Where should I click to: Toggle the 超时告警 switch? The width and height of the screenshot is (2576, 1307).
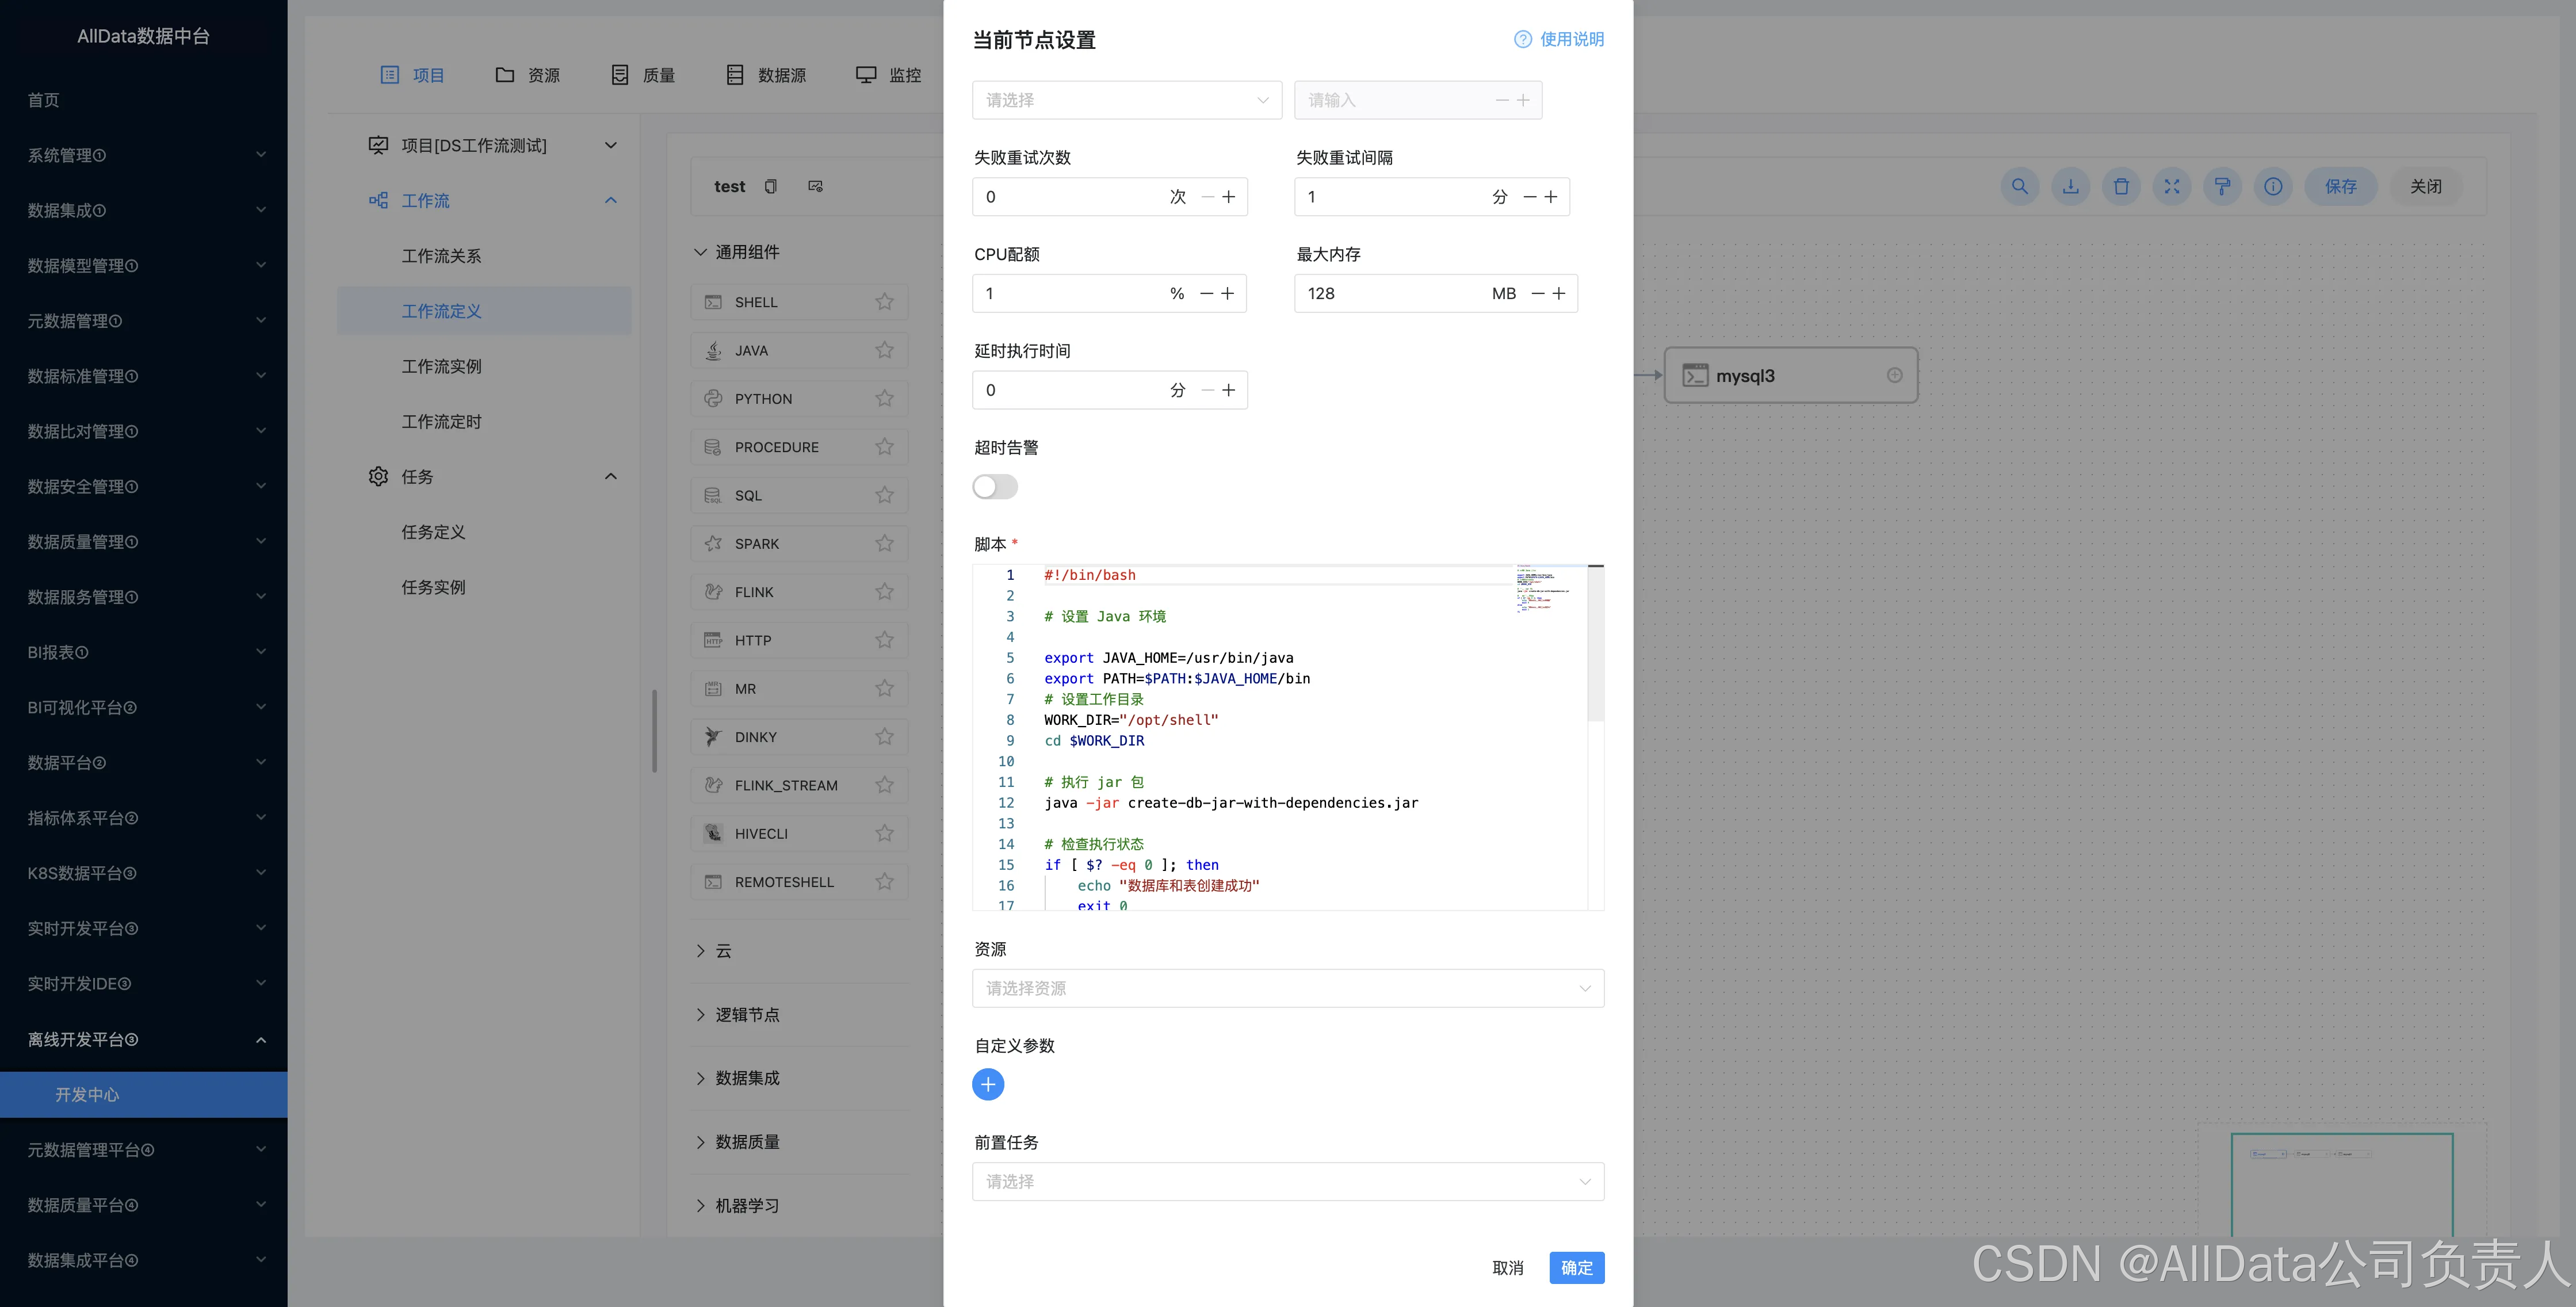click(x=995, y=487)
